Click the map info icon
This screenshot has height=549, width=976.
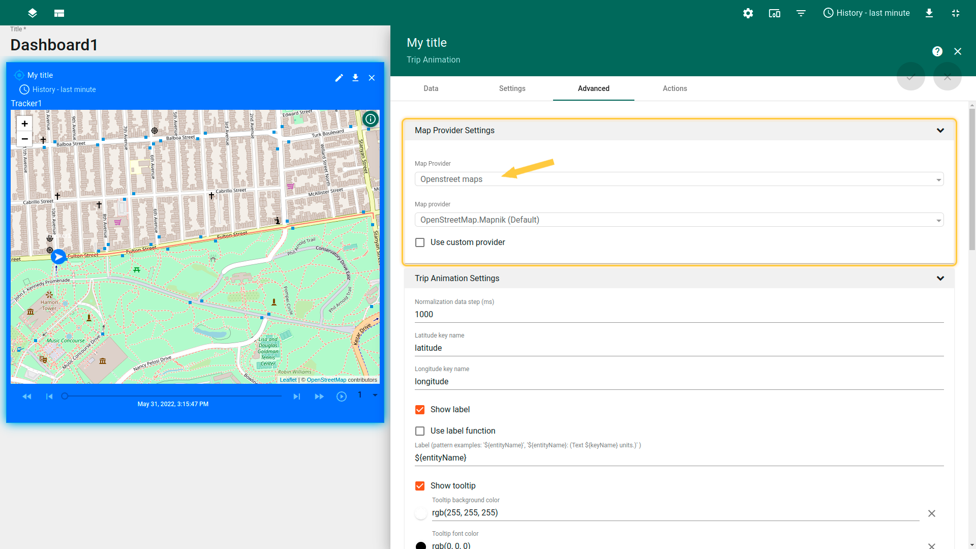(x=371, y=119)
